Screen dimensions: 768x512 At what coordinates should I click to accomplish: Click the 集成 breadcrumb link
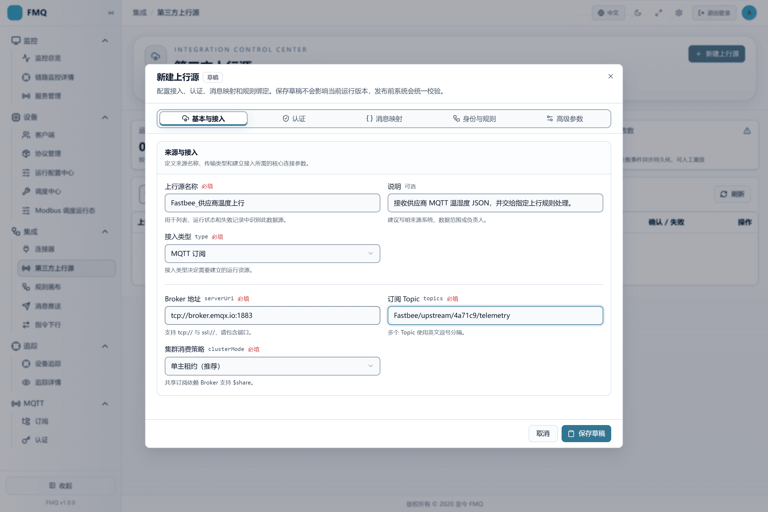click(139, 13)
